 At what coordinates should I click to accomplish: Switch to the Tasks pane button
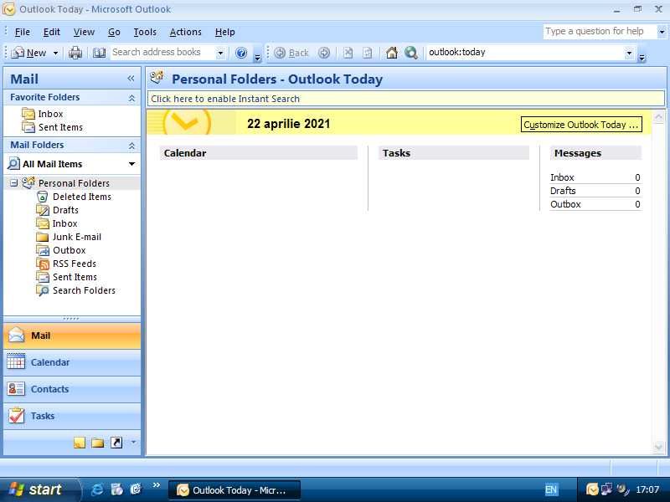coord(72,416)
